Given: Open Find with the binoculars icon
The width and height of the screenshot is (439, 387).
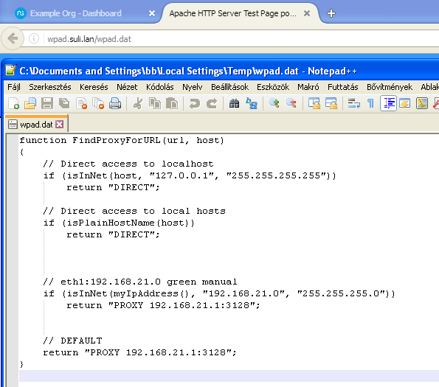Looking at the screenshot, I should pos(234,103).
